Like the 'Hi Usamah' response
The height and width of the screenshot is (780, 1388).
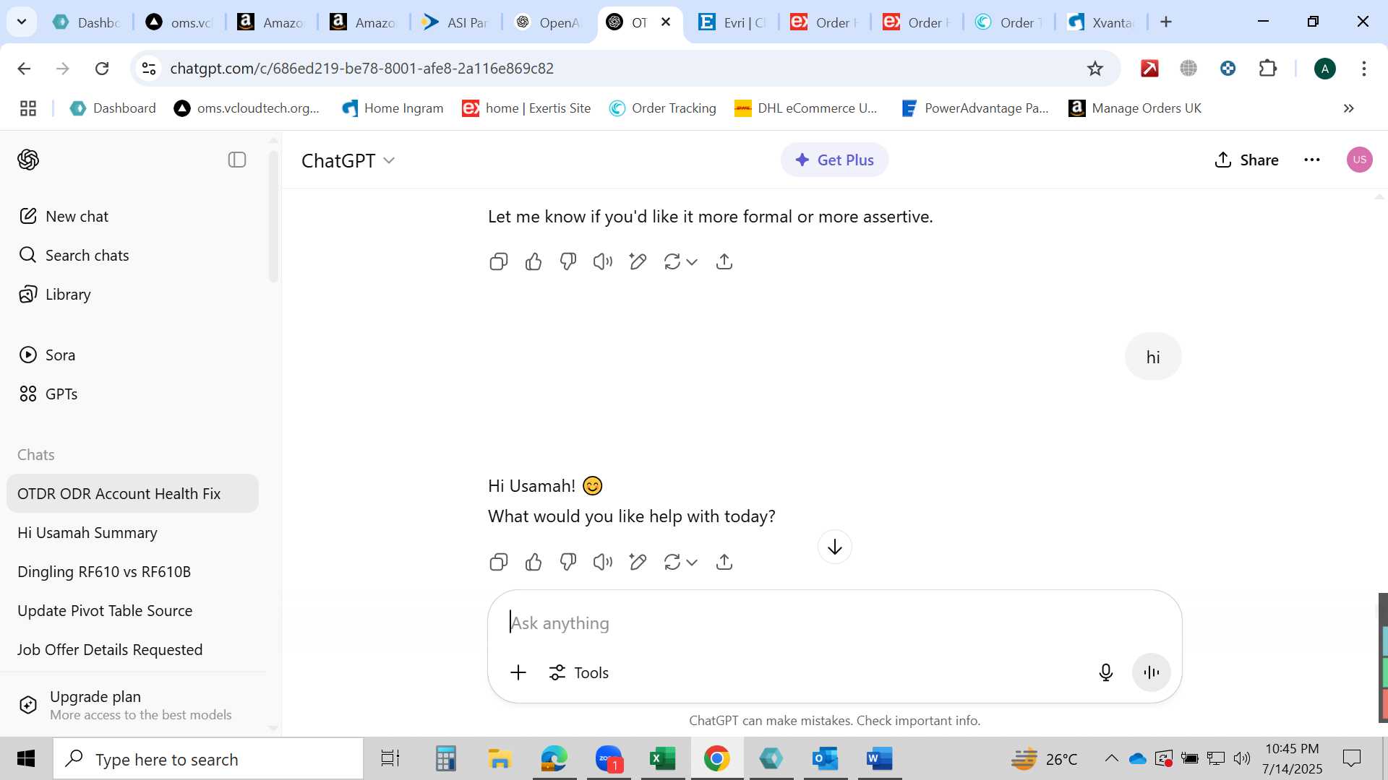pyautogui.click(x=534, y=562)
